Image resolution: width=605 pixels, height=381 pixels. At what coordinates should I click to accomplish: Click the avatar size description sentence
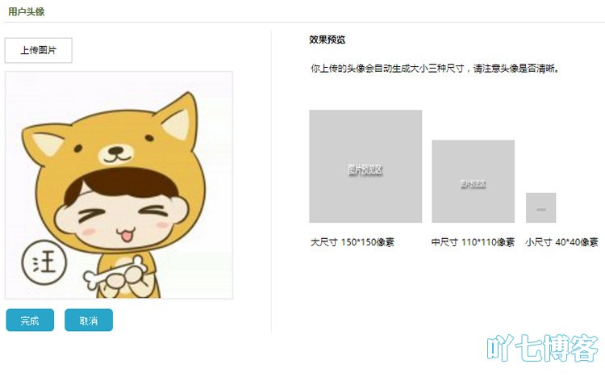pos(435,69)
